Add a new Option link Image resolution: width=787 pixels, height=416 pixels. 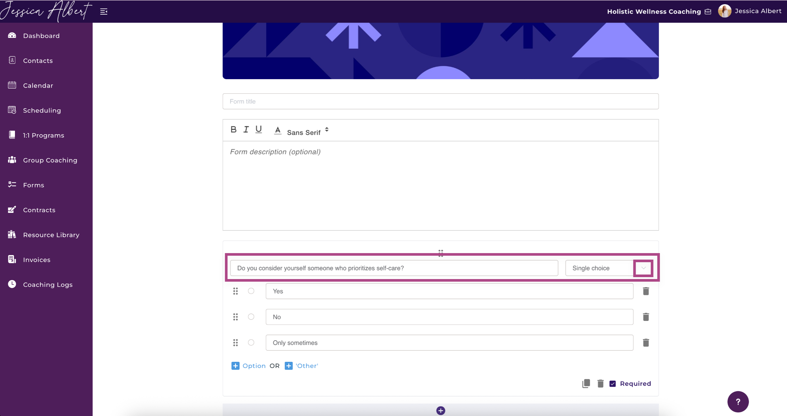[x=249, y=366]
